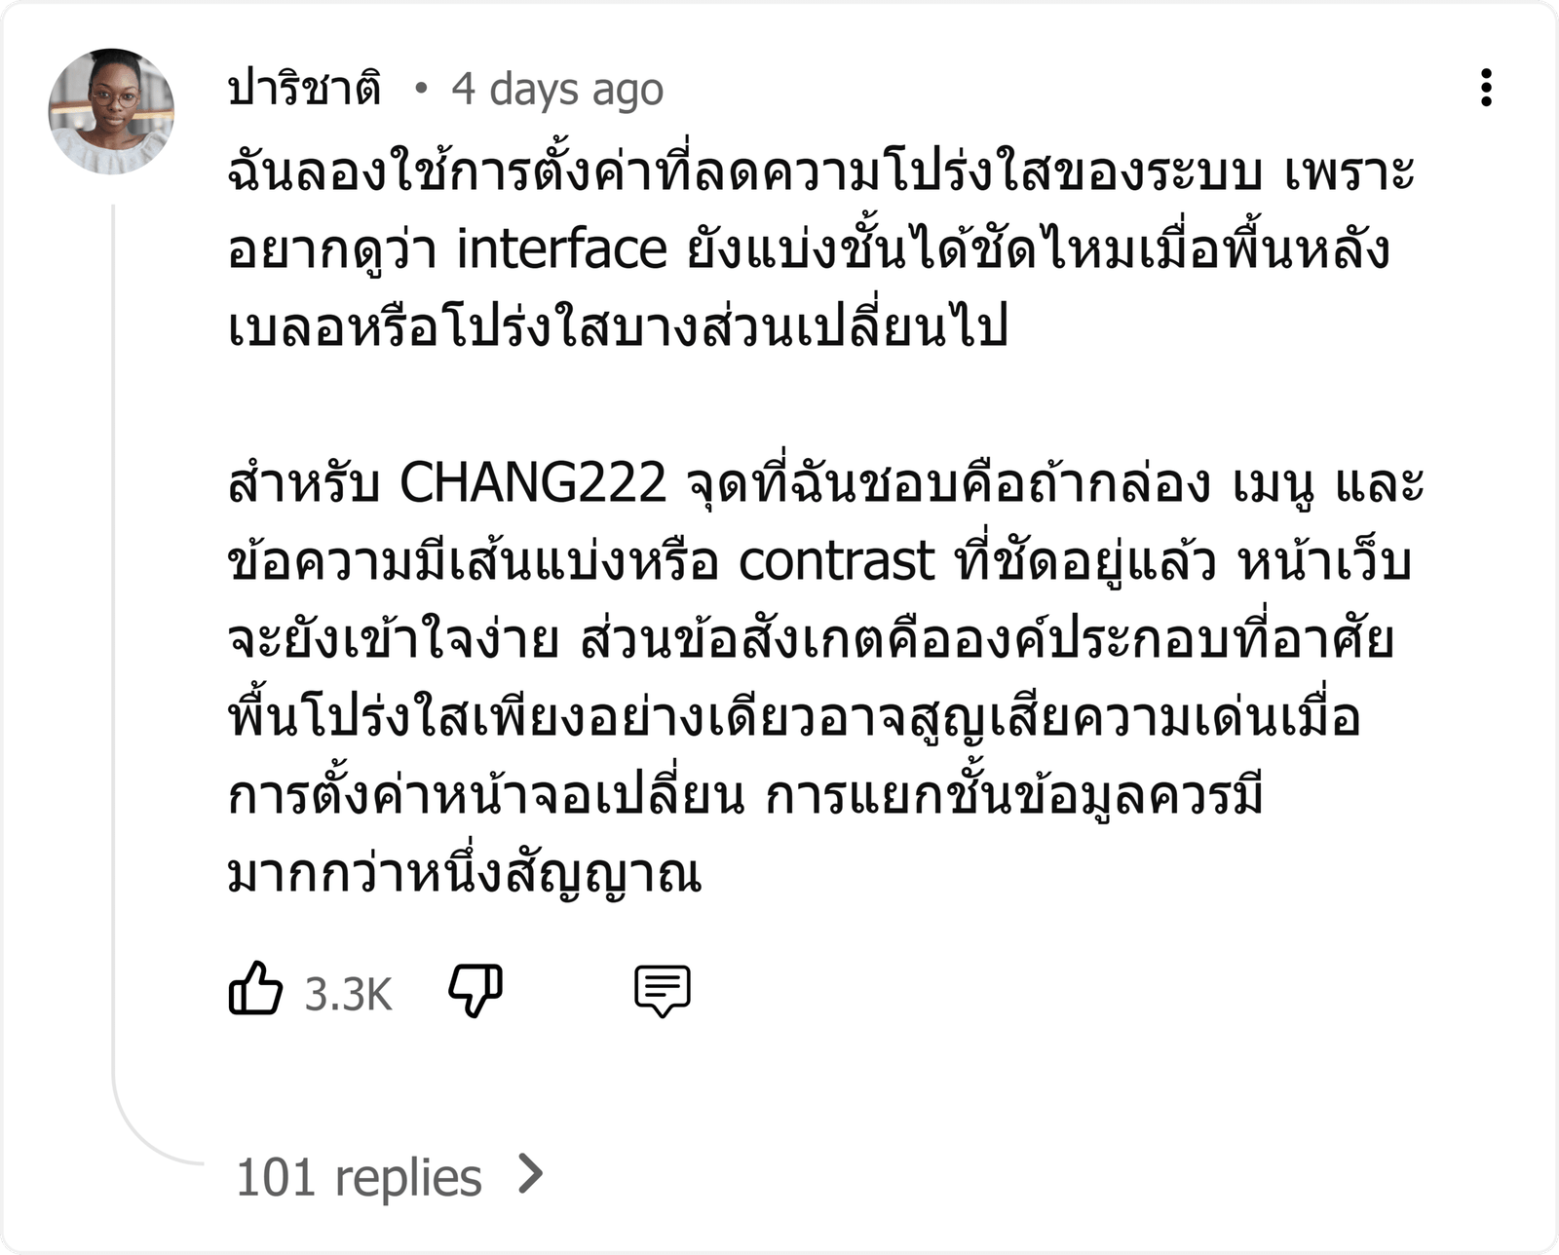Click the word "contrast" in the comment
The image size is (1559, 1255).
tap(837, 561)
